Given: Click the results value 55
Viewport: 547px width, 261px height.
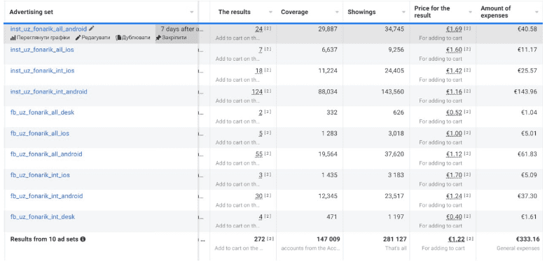Looking at the screenshot, I should click(259, 154).
